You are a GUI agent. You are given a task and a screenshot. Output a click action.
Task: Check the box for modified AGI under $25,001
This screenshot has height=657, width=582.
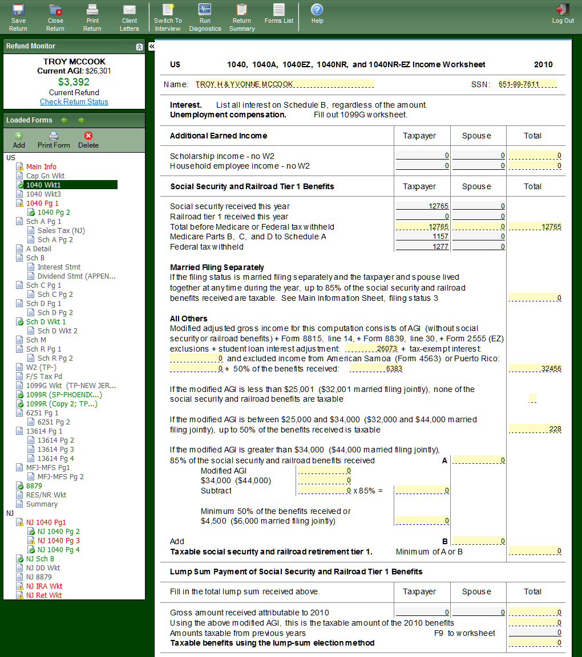coord(532,398)
